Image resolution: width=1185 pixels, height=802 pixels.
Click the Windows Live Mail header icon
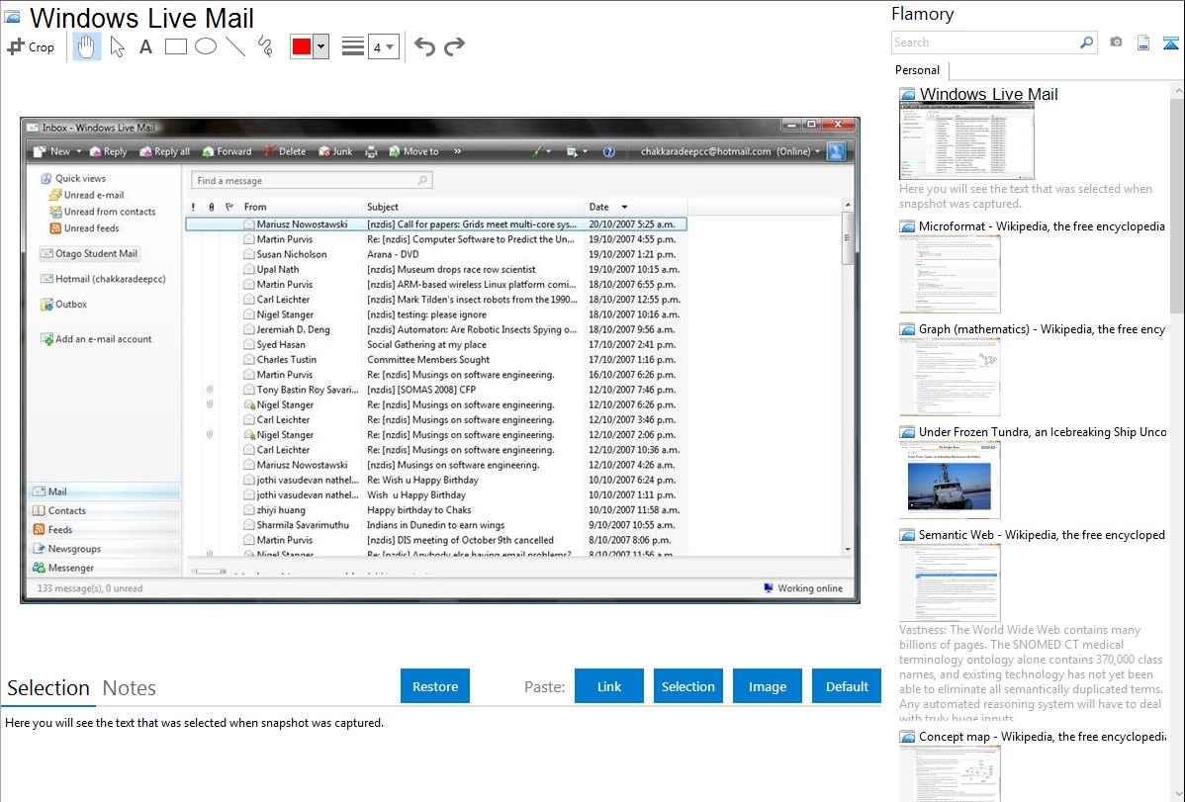tap(13, 18)
